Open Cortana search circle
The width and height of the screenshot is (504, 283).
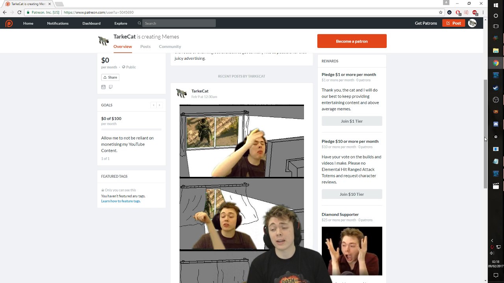496,16
